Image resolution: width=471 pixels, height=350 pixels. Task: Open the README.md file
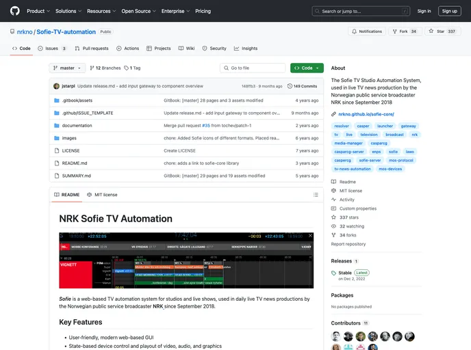click(x=75, y=163)
